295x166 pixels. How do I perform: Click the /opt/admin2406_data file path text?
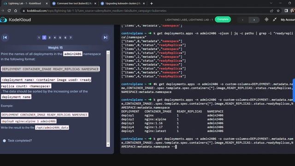[52, 128]
